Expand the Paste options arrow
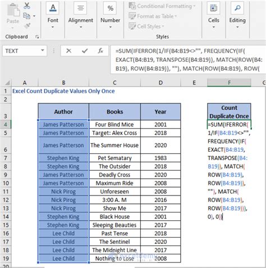This screenshot has width=266, height=268. click(x=12, y=28)
